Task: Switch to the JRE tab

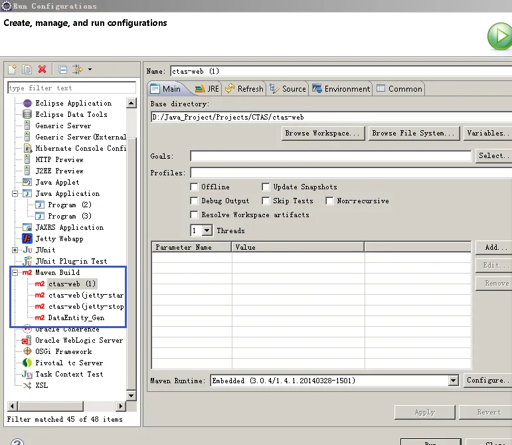Action: (x=207, y=89)
